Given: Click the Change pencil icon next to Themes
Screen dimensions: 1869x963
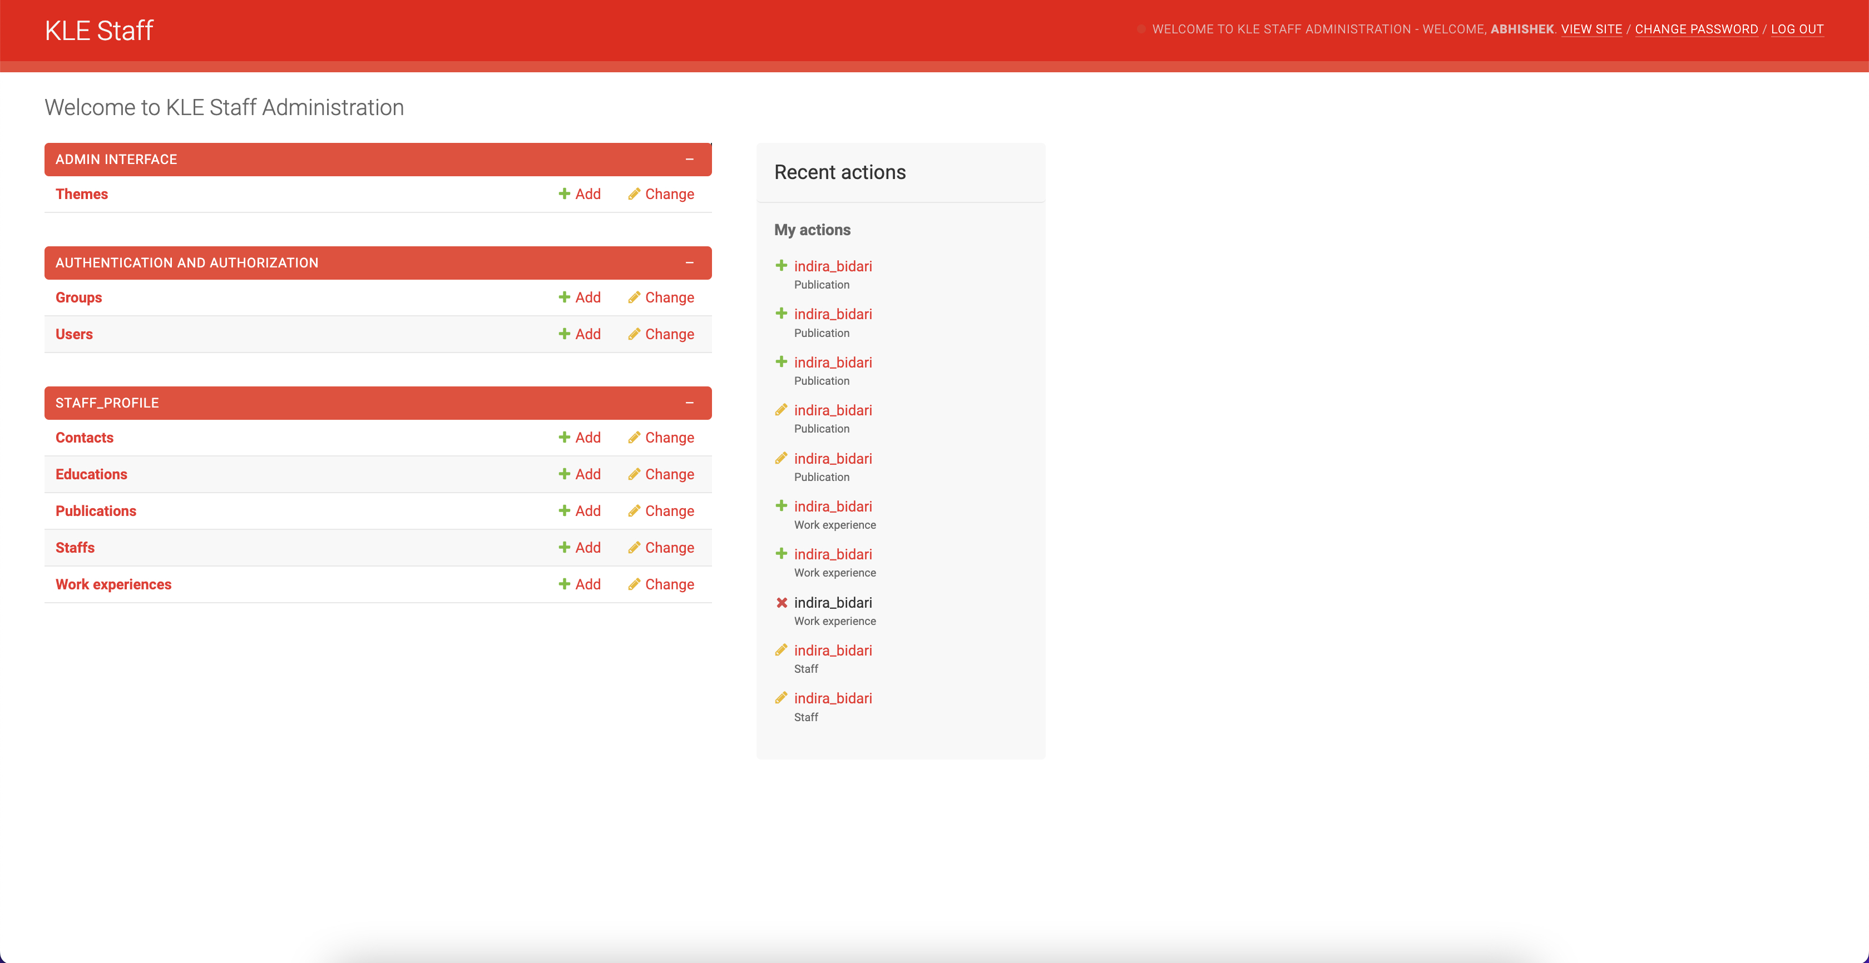Looking at the screenshot, I should [x=634, y=193].
